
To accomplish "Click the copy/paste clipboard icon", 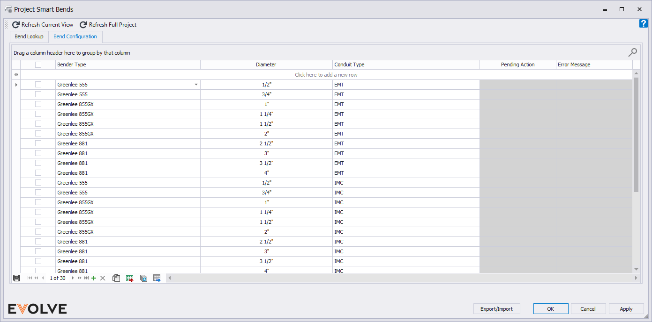I will click(x=116, y=278).
